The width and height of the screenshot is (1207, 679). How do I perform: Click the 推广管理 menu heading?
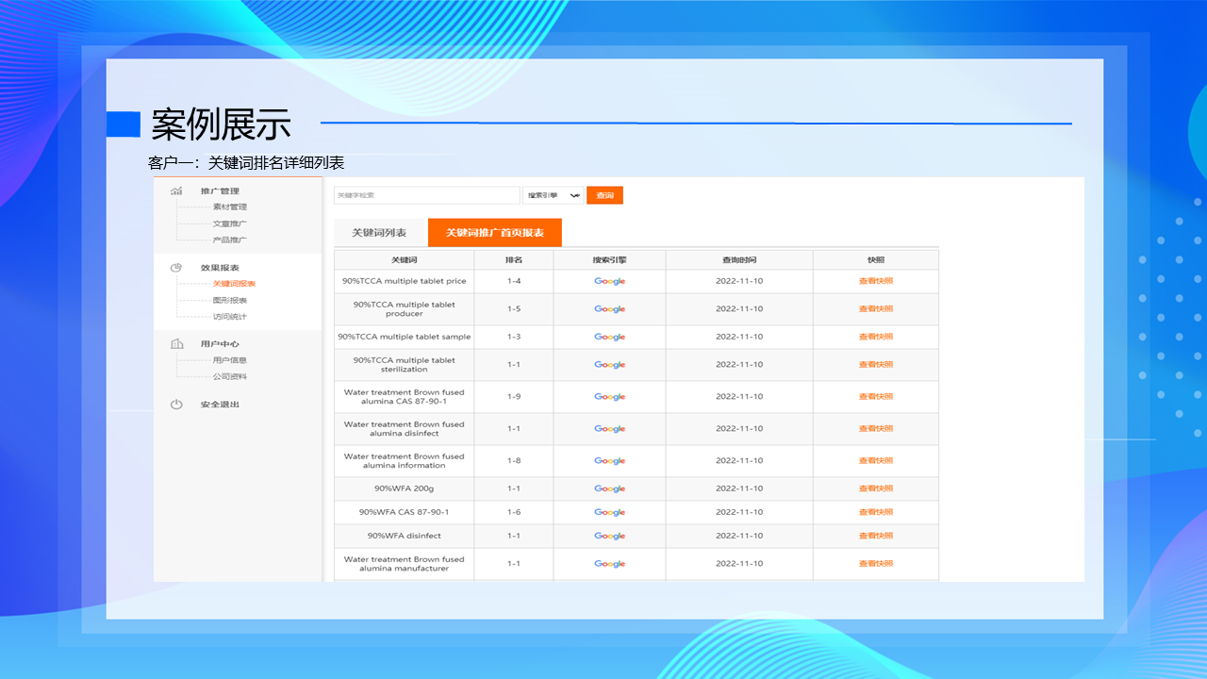click(x=220, y=191)
